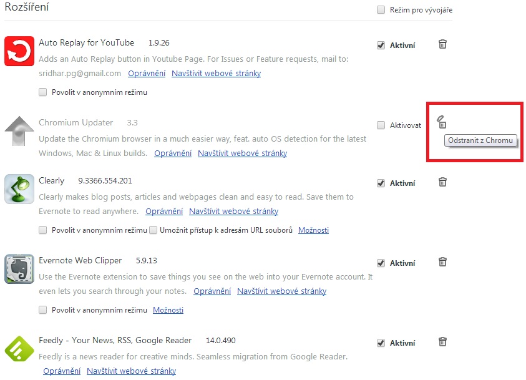
Task: Open Oprávnění link for Clearly
Action: click(164, 212)
